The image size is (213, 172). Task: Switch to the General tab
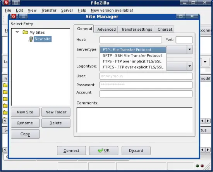tap(84, 29)
